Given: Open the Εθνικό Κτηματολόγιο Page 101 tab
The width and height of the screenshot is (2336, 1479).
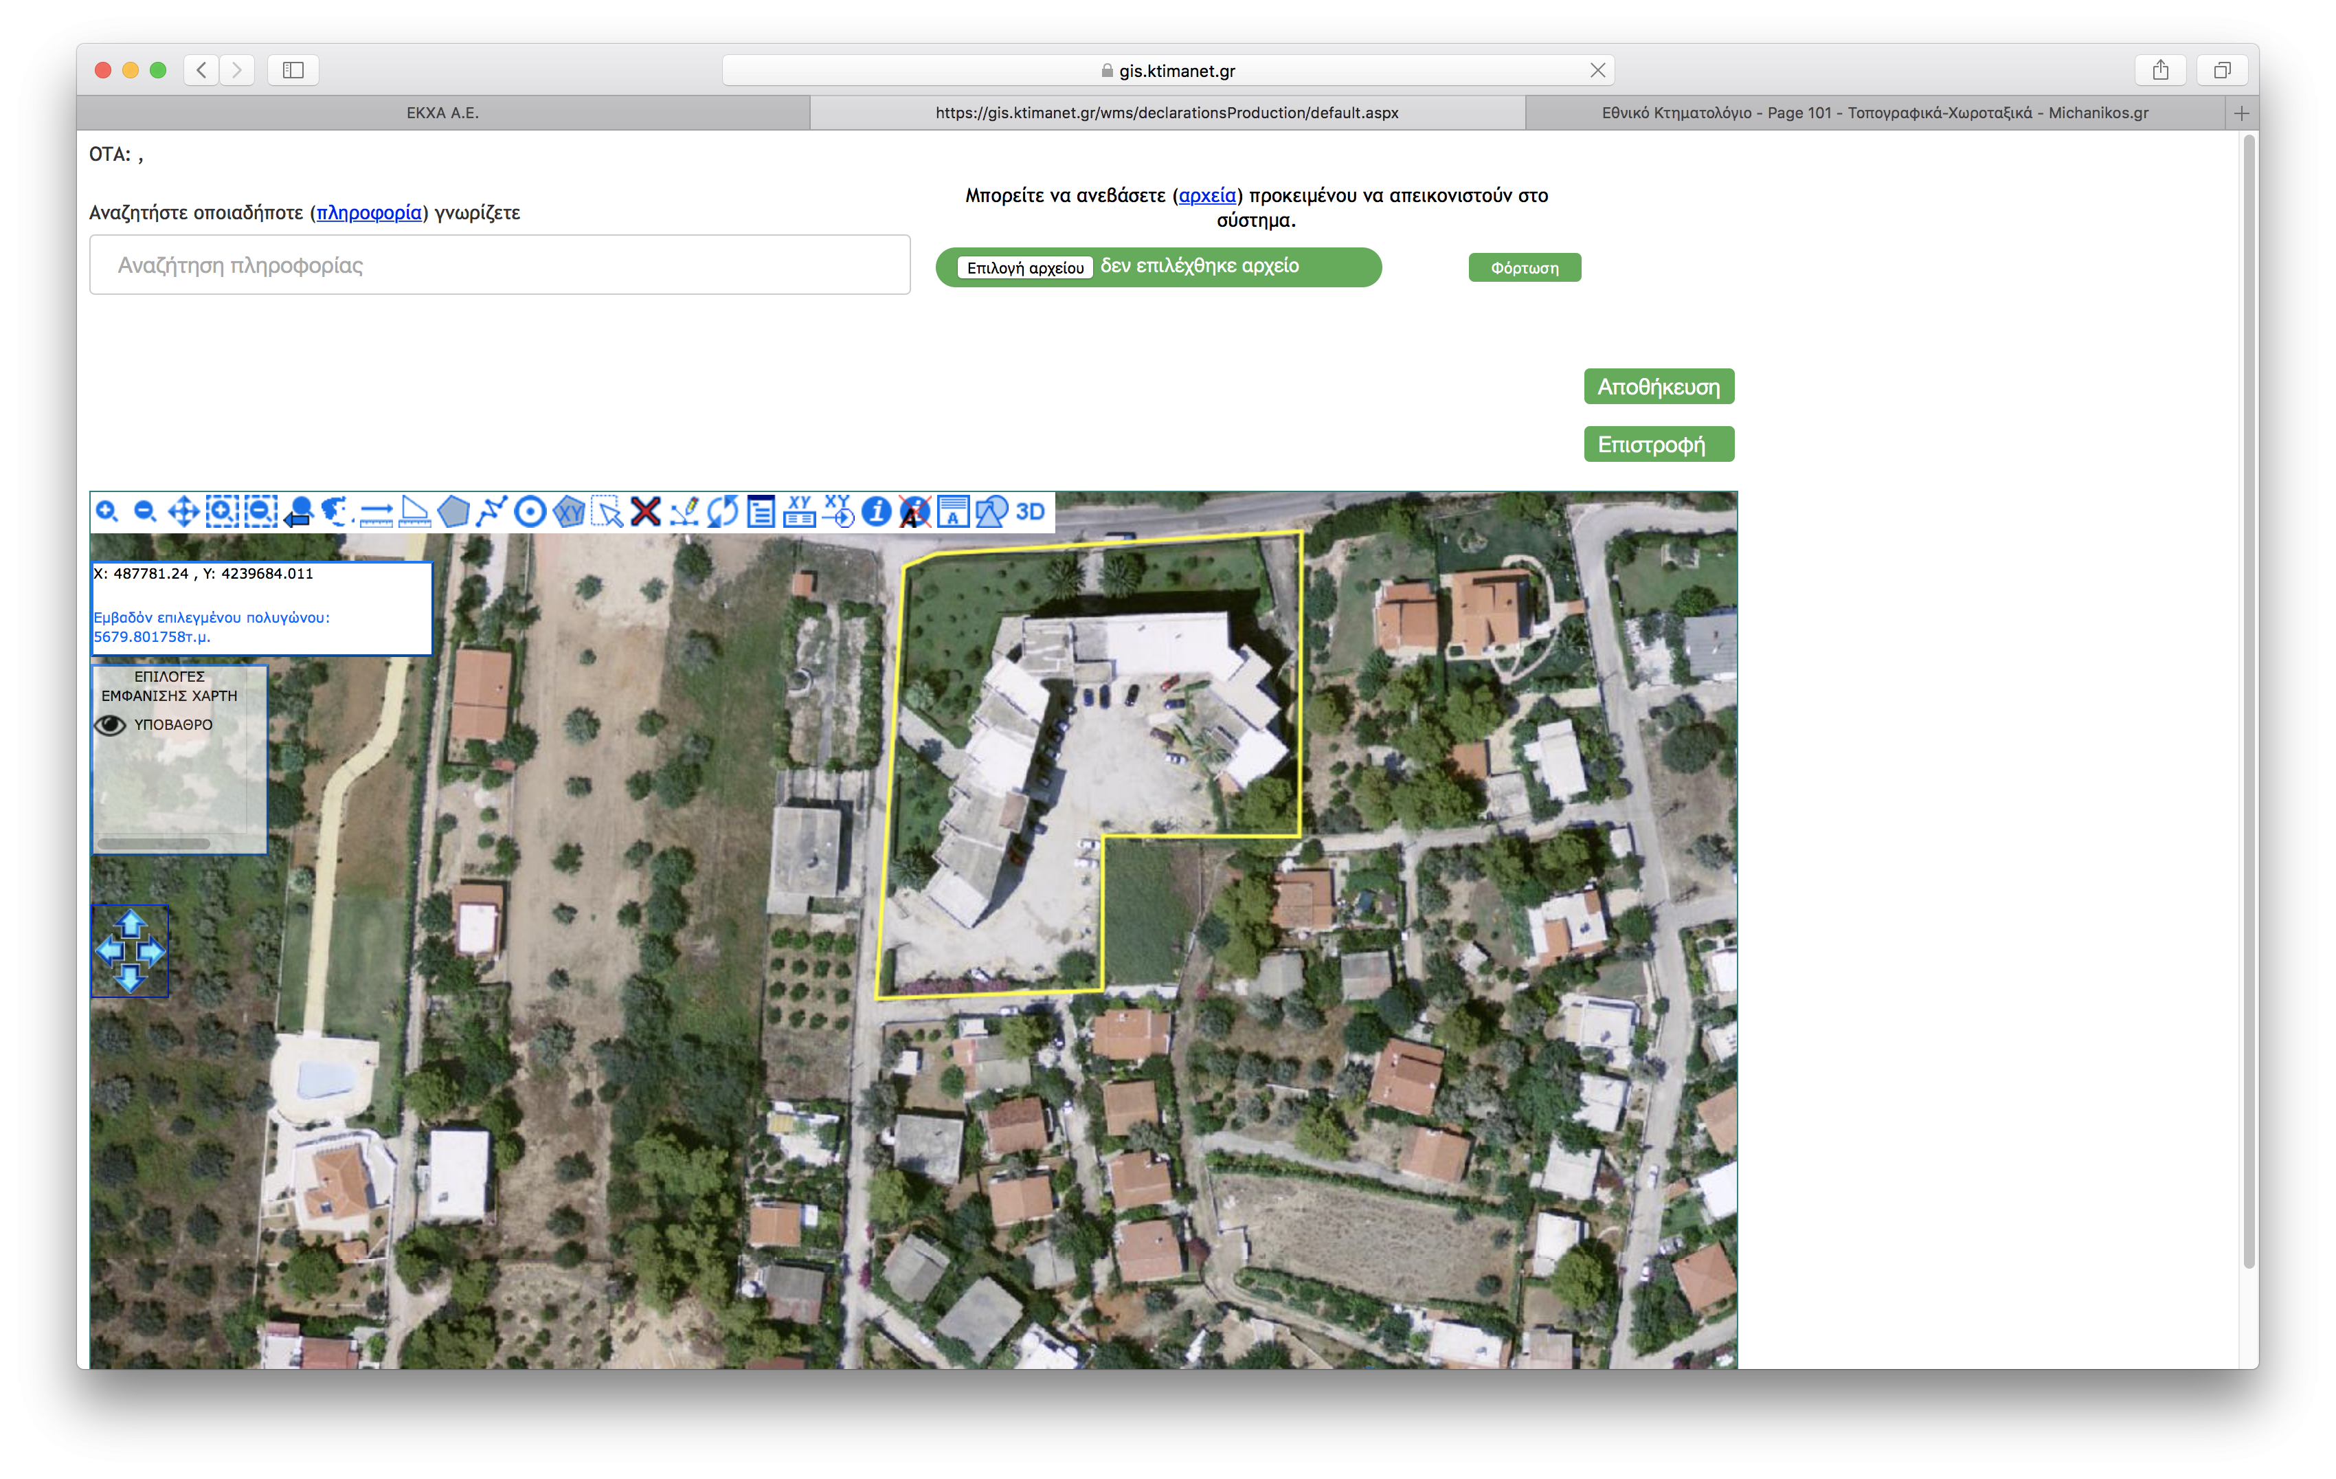Looking at the screenshot, I should [x=1873, y=113].
